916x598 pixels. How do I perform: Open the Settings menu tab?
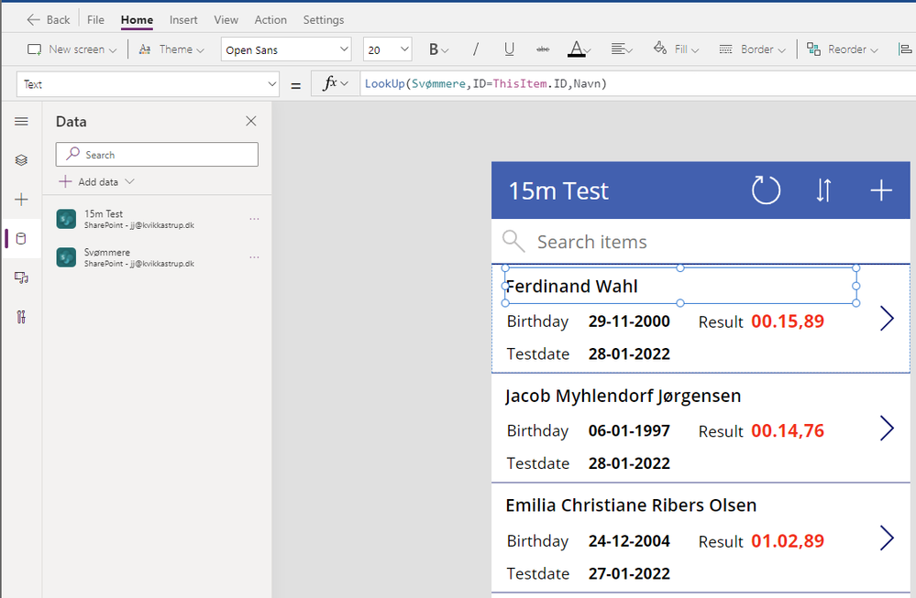(x=324, y=19)
